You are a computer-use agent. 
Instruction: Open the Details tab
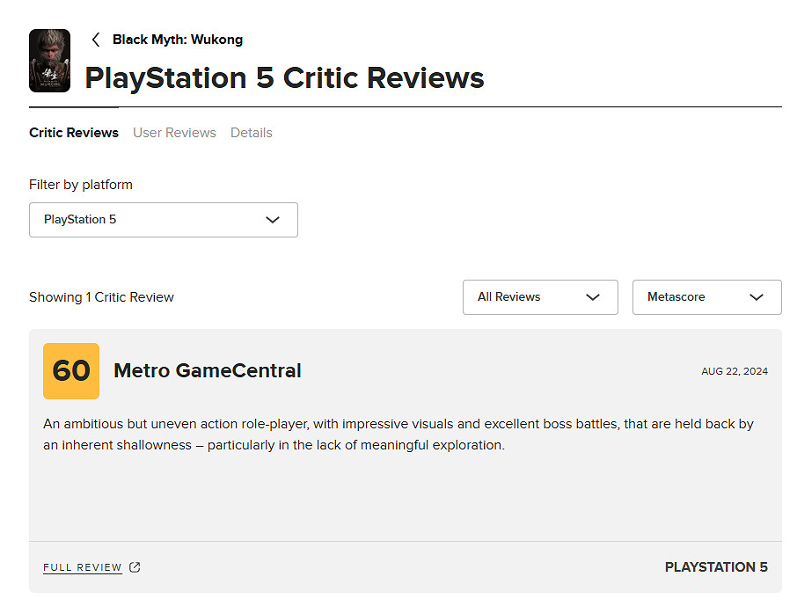252,133
